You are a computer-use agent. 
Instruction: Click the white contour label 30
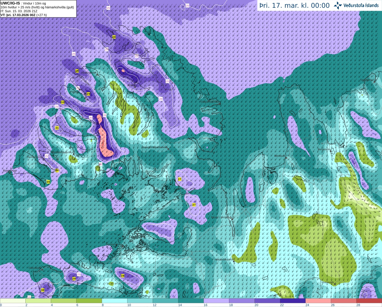91,118
